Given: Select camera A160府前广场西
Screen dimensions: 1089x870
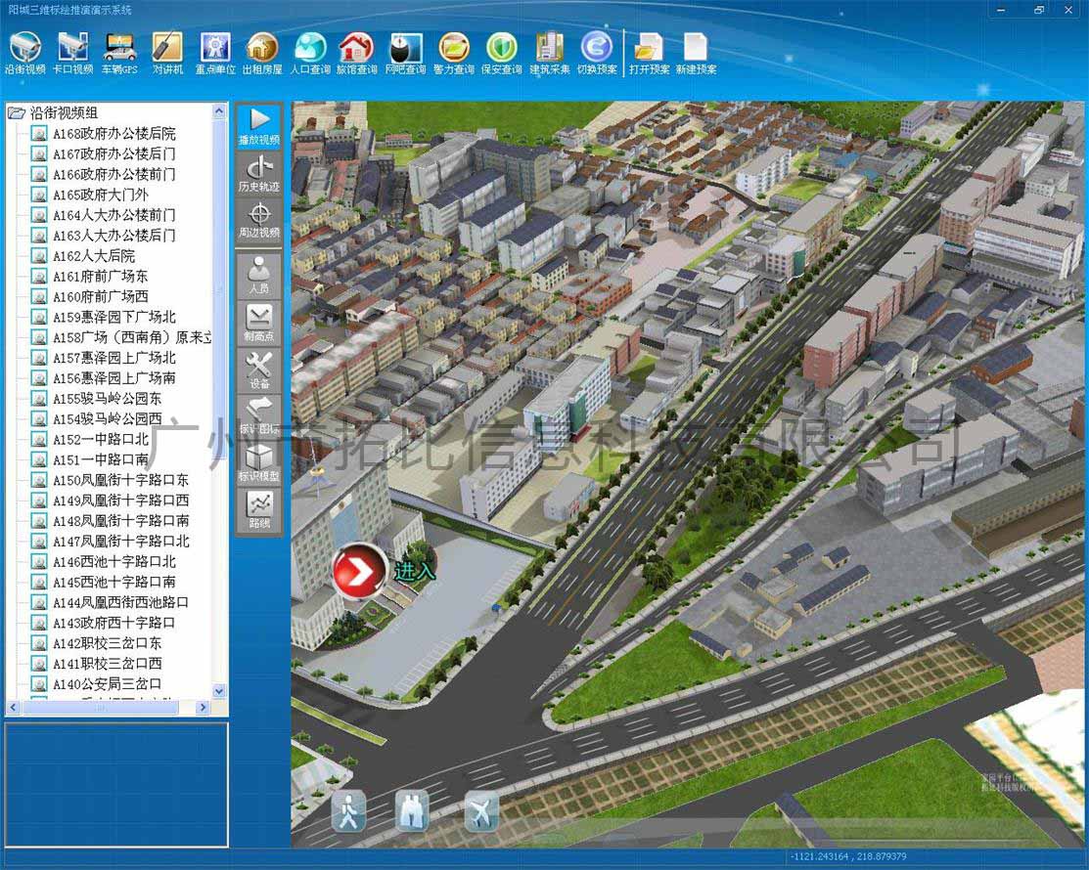Looking at the screenshot, I should click(x=101, y=296).
